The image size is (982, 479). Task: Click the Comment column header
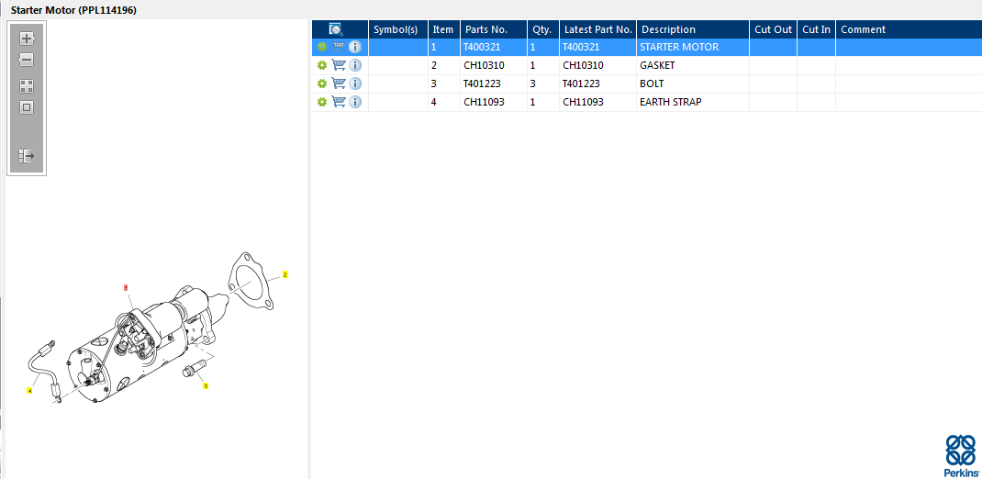pos(909,29)
